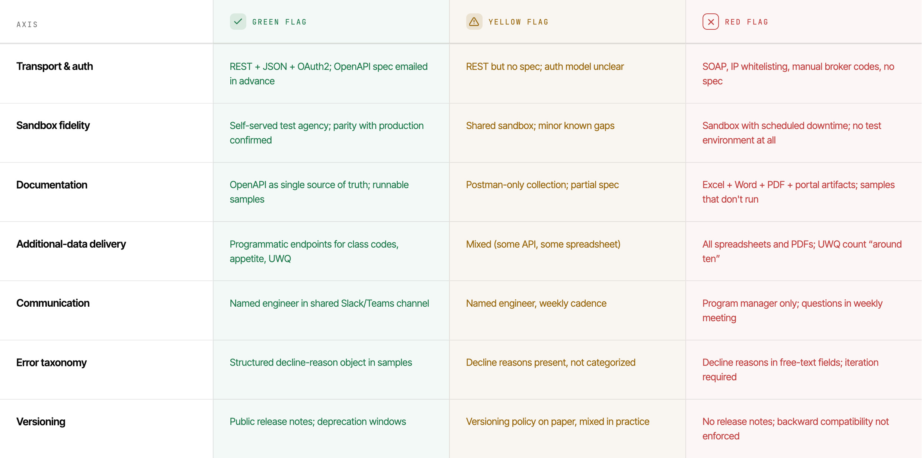This screenshot has width=922, height=458.
Task: Click the red X flag icon
Action: pyautogui.click(x=711, y=22)
